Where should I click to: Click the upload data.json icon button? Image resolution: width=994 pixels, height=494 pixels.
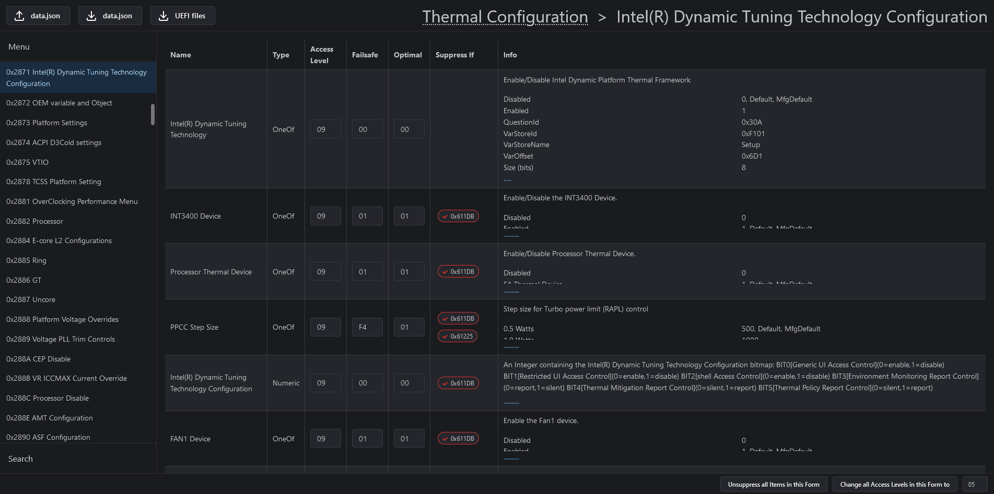click(x=38, y=16)
